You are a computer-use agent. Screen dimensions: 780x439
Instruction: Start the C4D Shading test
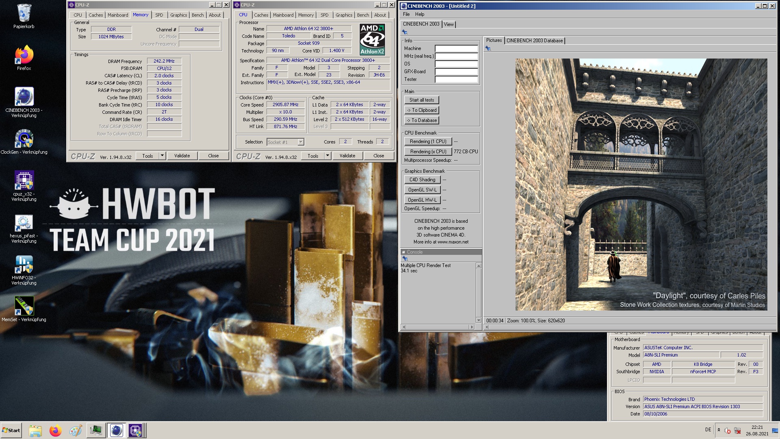click(x=422, y=180)
